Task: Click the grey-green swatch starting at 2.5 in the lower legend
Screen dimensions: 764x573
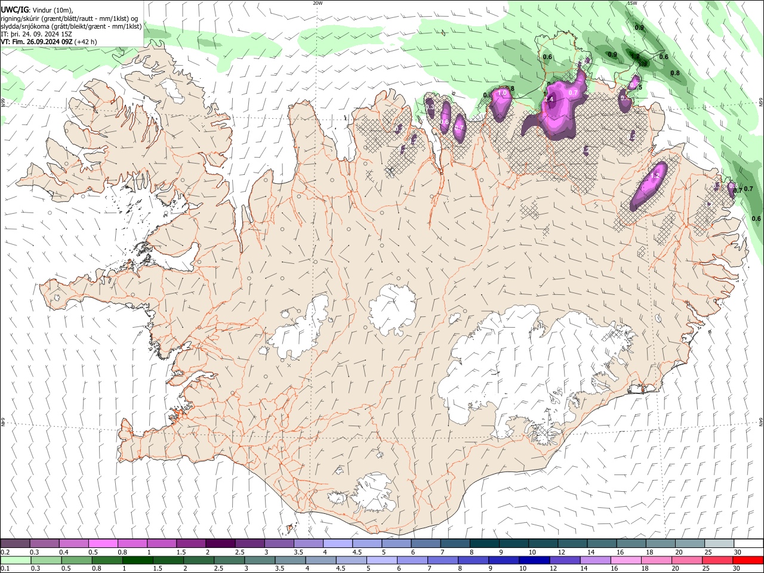Action: (x=229, y=560)
